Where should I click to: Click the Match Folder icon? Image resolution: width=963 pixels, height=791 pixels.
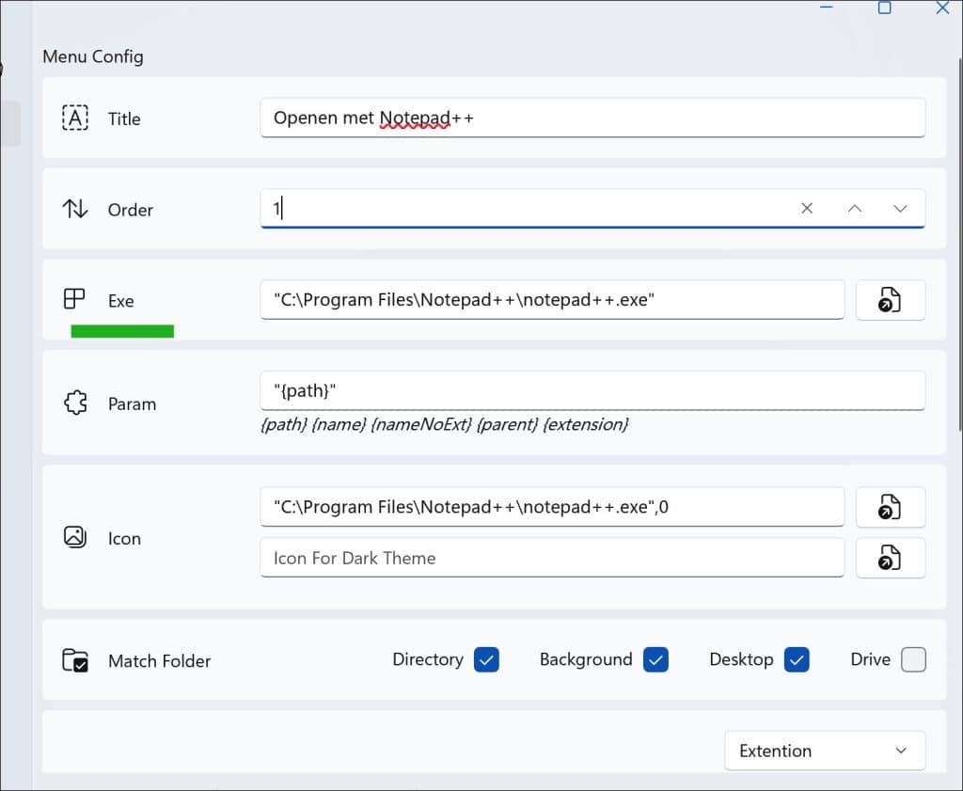coord(75,660)
